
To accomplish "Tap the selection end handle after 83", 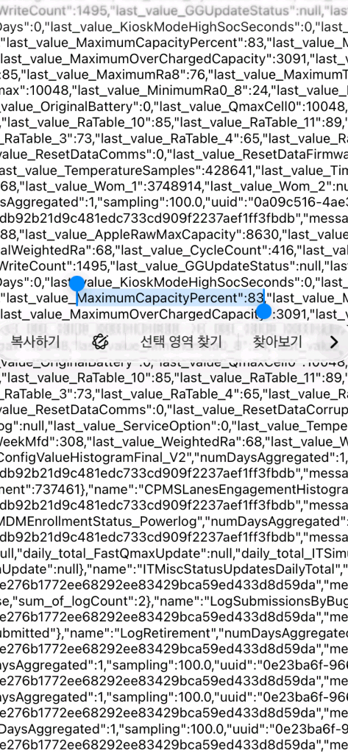I will point(264,311).
